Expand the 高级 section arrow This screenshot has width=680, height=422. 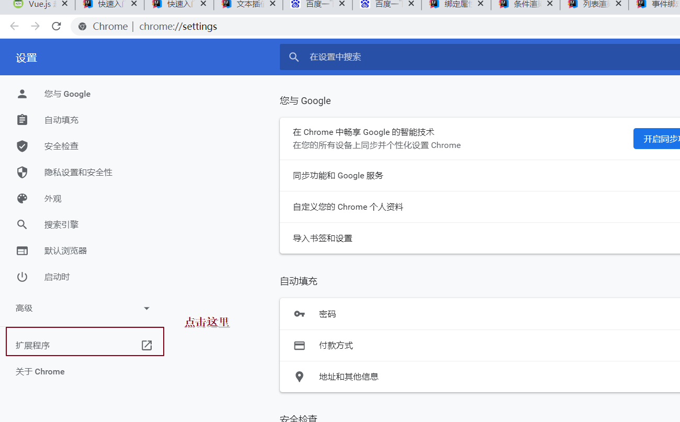click(x=146, y=309)
